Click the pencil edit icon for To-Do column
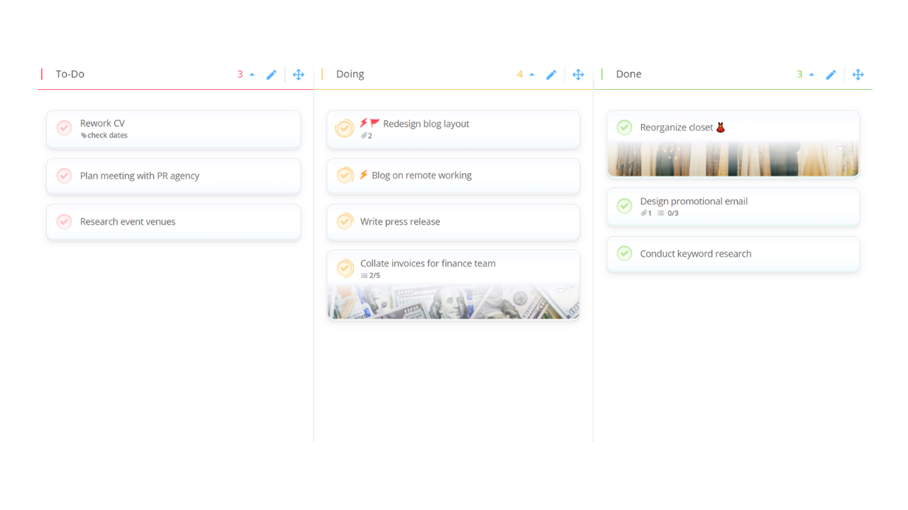 click(271, 74)
